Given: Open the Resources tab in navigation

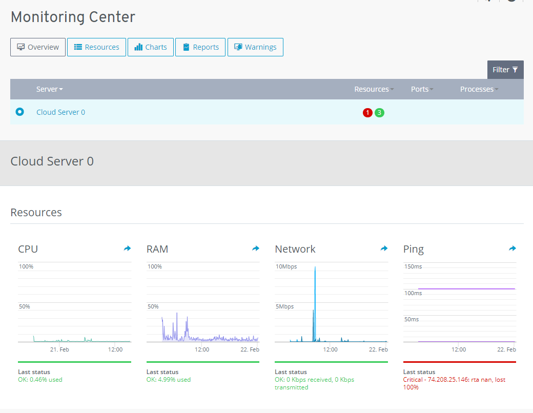Looking at the screenshot, I should (x=96, y=47).
